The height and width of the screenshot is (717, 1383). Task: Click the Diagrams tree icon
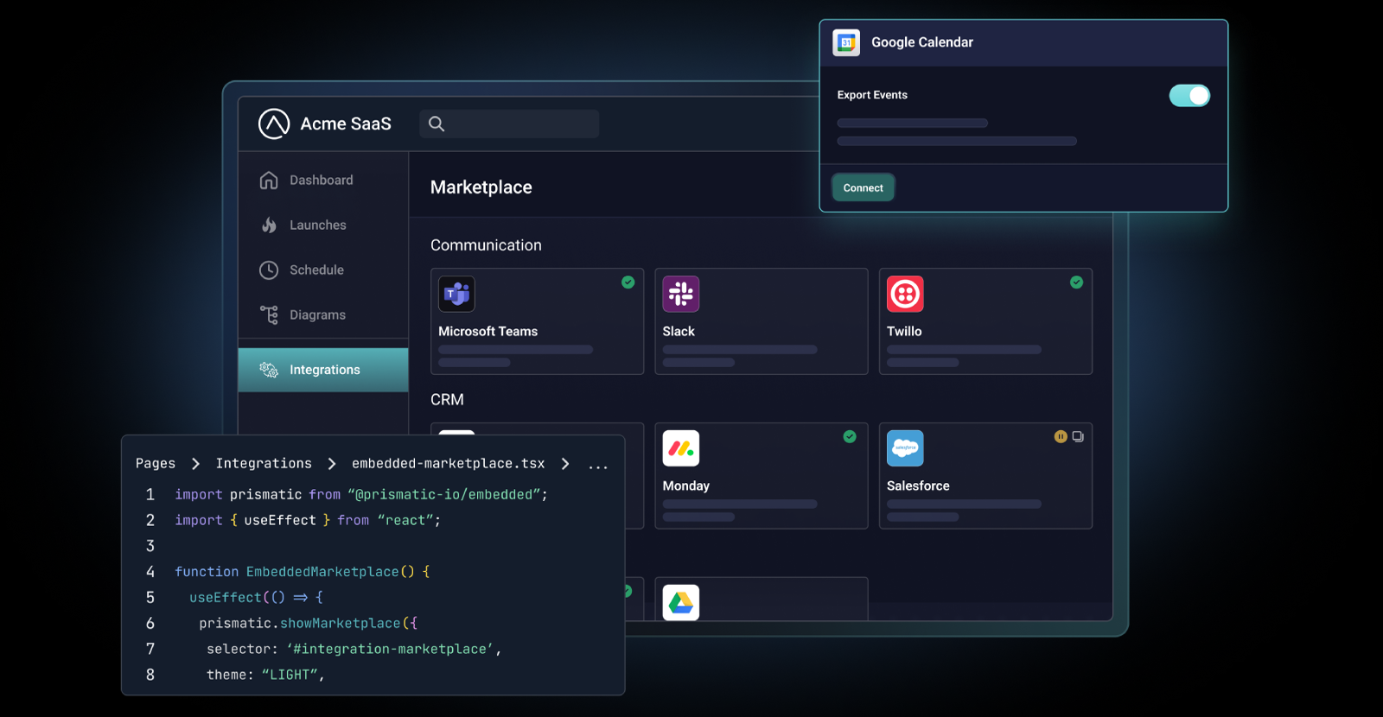point(269,314)
